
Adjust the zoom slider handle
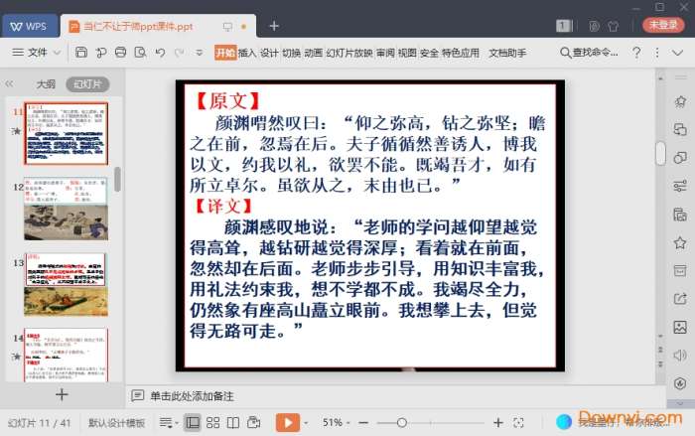coord(402,423)
